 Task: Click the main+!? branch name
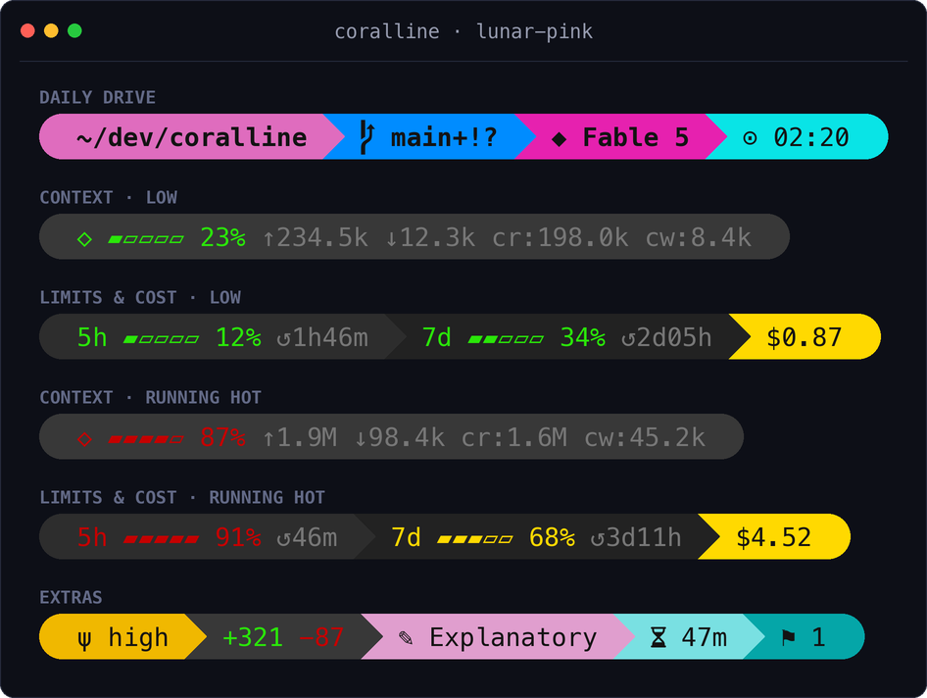(444, 138)
